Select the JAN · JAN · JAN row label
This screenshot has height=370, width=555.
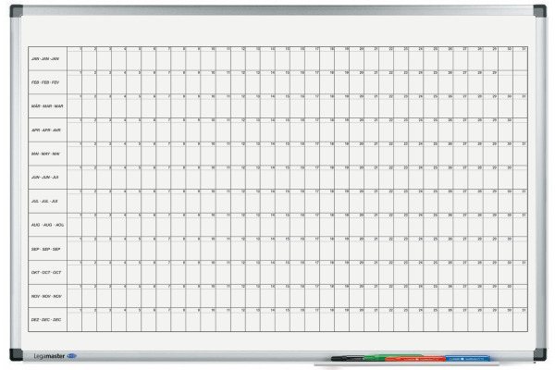[45, 59]
